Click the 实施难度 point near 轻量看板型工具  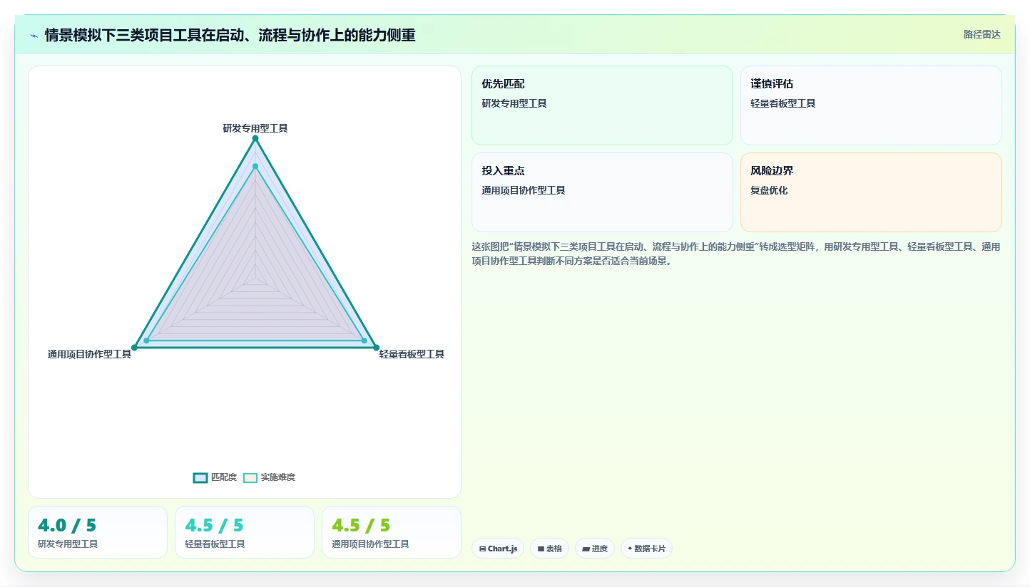(x=364, y=341)
